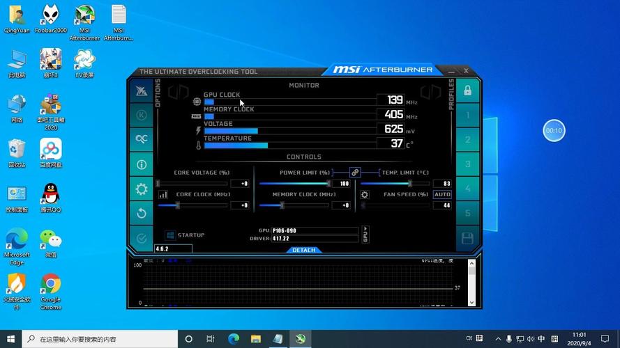Screen dimensions: 620x348
Task: Select the 图吧工具箱2020 desktop shortcut
Action: pos(51,112)
